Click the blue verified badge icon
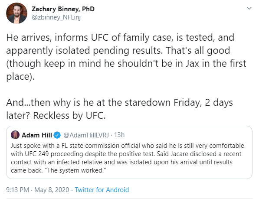The image size is (259, 199). coord(57,135)
